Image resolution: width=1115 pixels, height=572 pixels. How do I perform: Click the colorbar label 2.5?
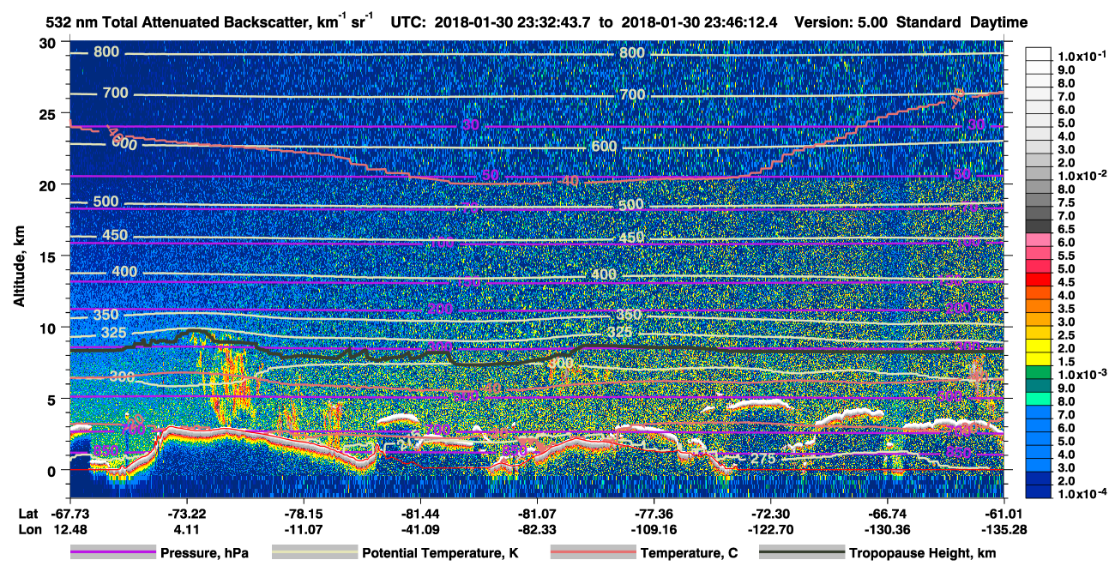[x=1066, y=335]
